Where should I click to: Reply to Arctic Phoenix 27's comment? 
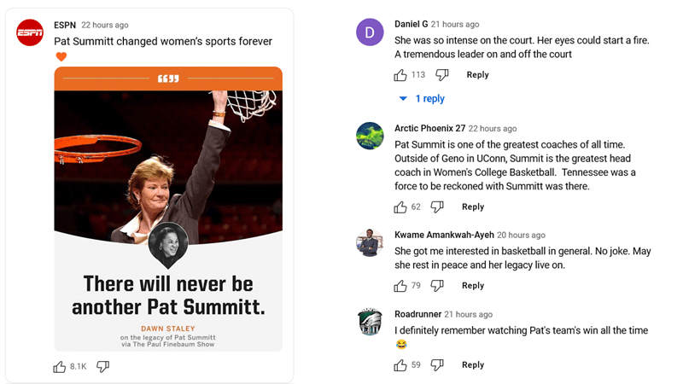[473, 207]
